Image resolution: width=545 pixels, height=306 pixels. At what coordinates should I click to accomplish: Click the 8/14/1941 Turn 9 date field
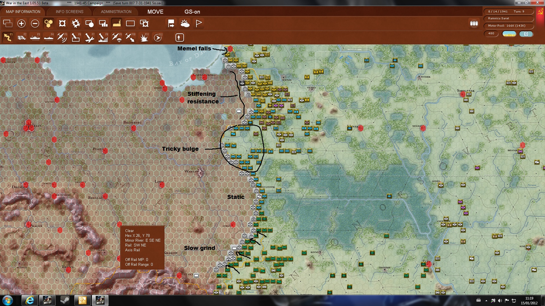[508, 11]
